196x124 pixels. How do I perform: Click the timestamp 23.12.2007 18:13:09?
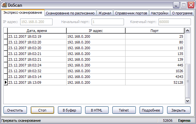point(25,82)
